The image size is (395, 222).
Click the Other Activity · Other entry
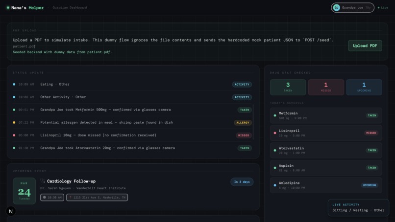point(132,97)
